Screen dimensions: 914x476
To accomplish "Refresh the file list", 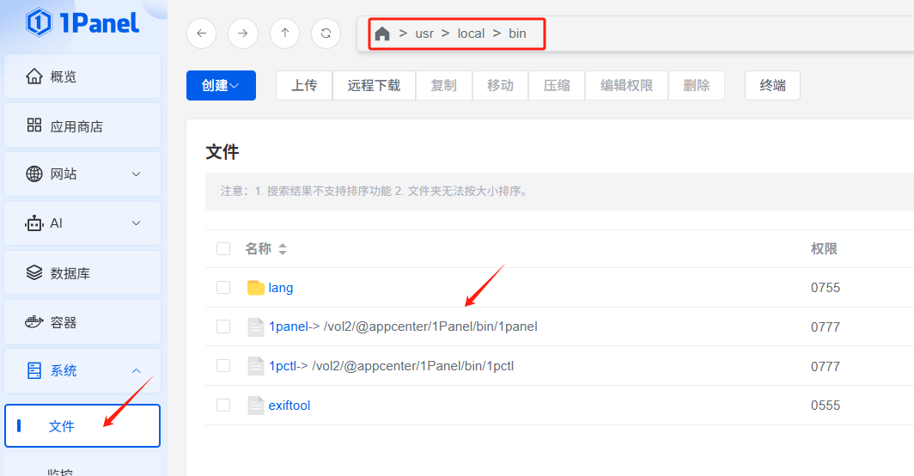I will tap(326, 34).
